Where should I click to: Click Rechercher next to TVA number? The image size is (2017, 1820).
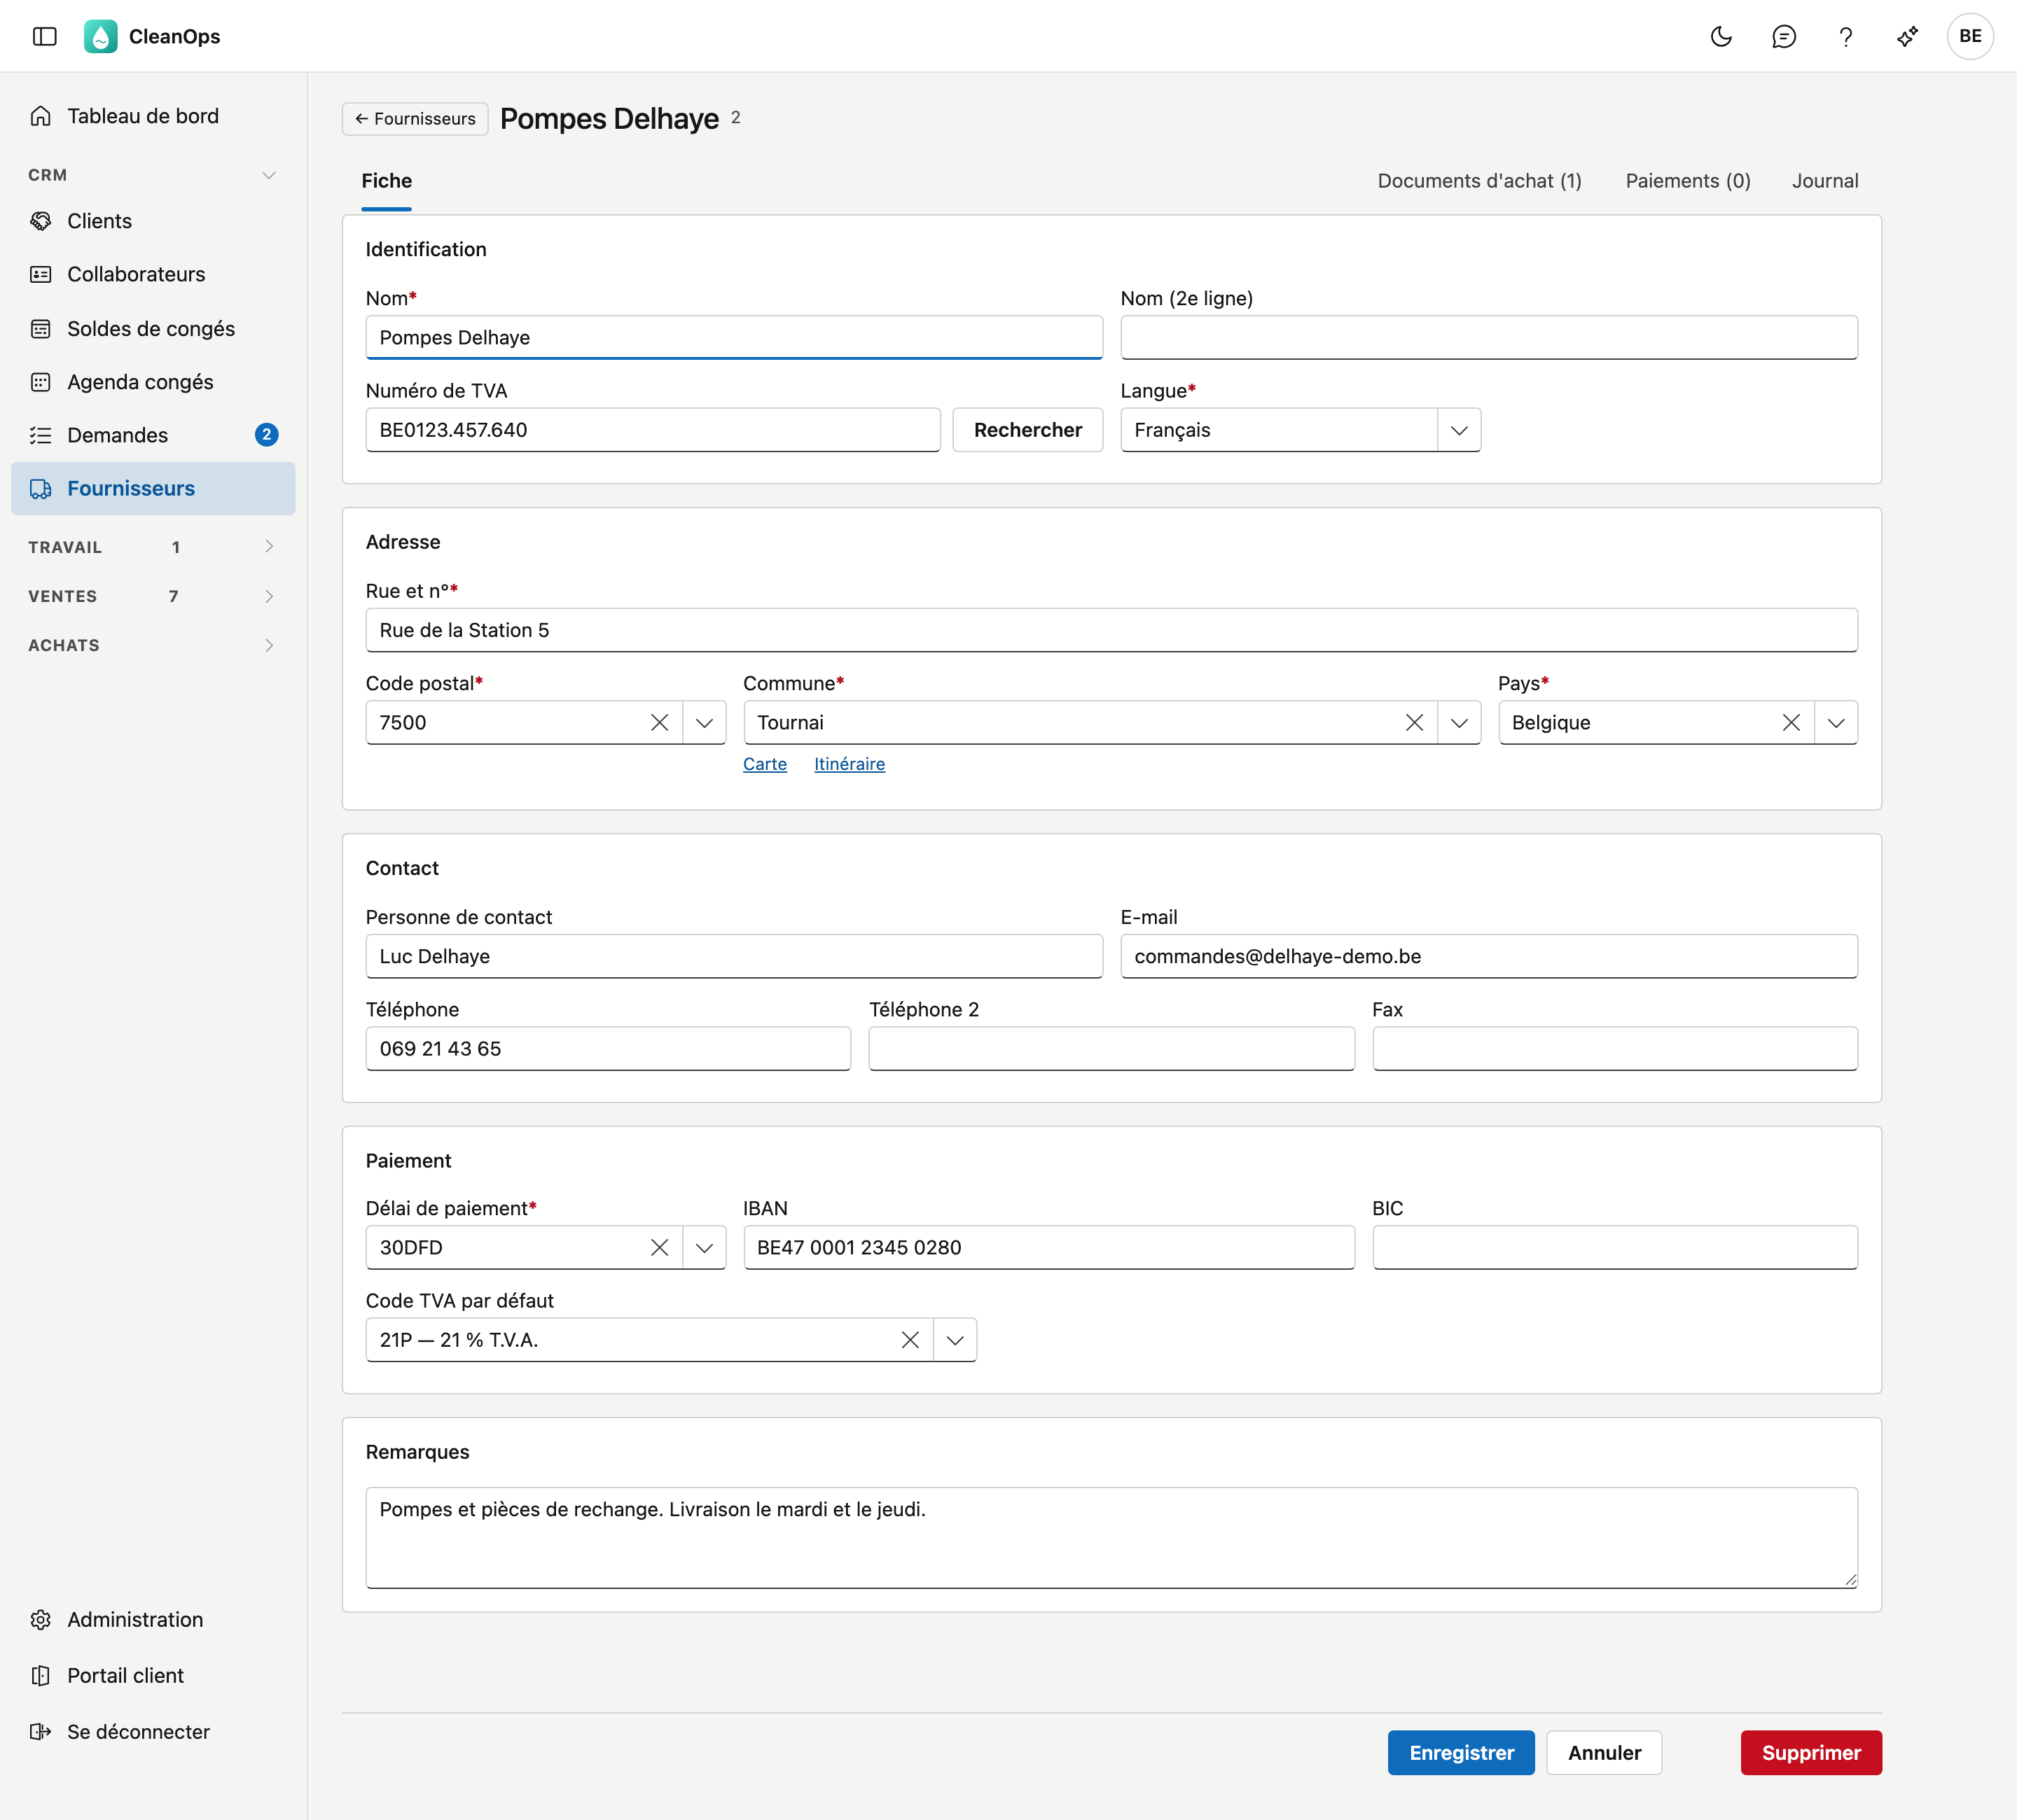(1027, 430)
